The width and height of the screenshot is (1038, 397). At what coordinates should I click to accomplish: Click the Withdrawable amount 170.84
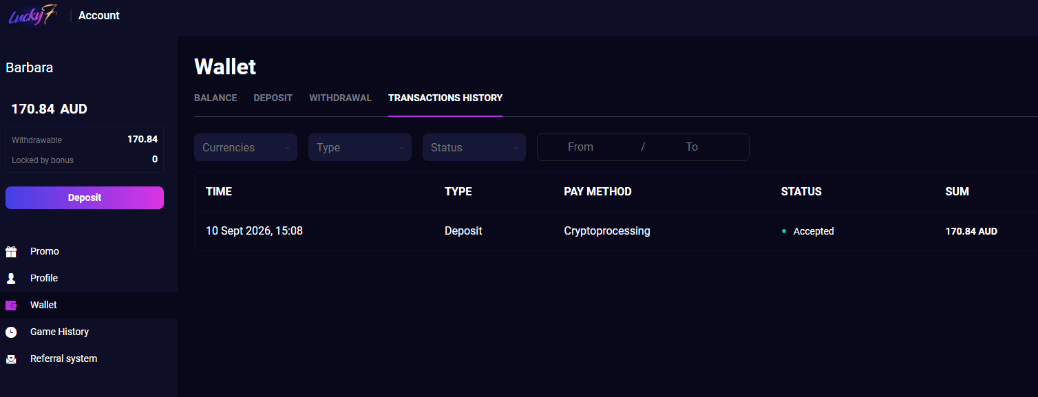[142, 139]
